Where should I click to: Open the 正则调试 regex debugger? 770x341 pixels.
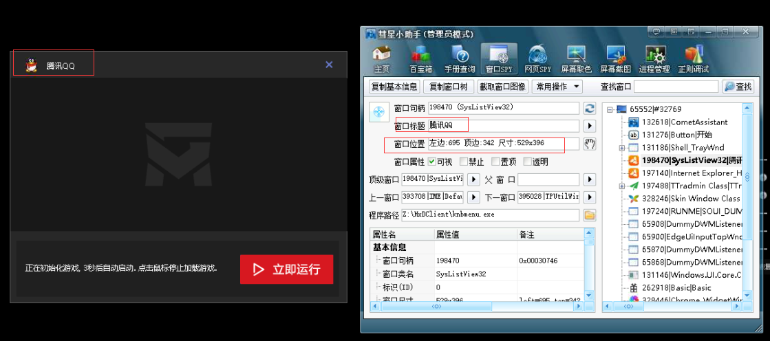click(694, 59)
